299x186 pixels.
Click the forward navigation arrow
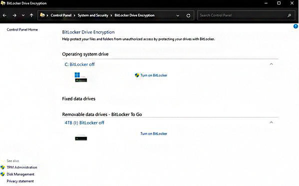pyautogui.click(x=14, y=15)
